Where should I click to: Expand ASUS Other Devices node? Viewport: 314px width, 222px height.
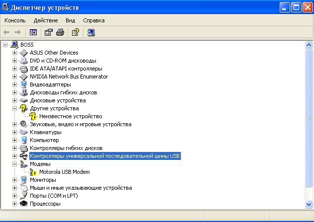(14, 53)
